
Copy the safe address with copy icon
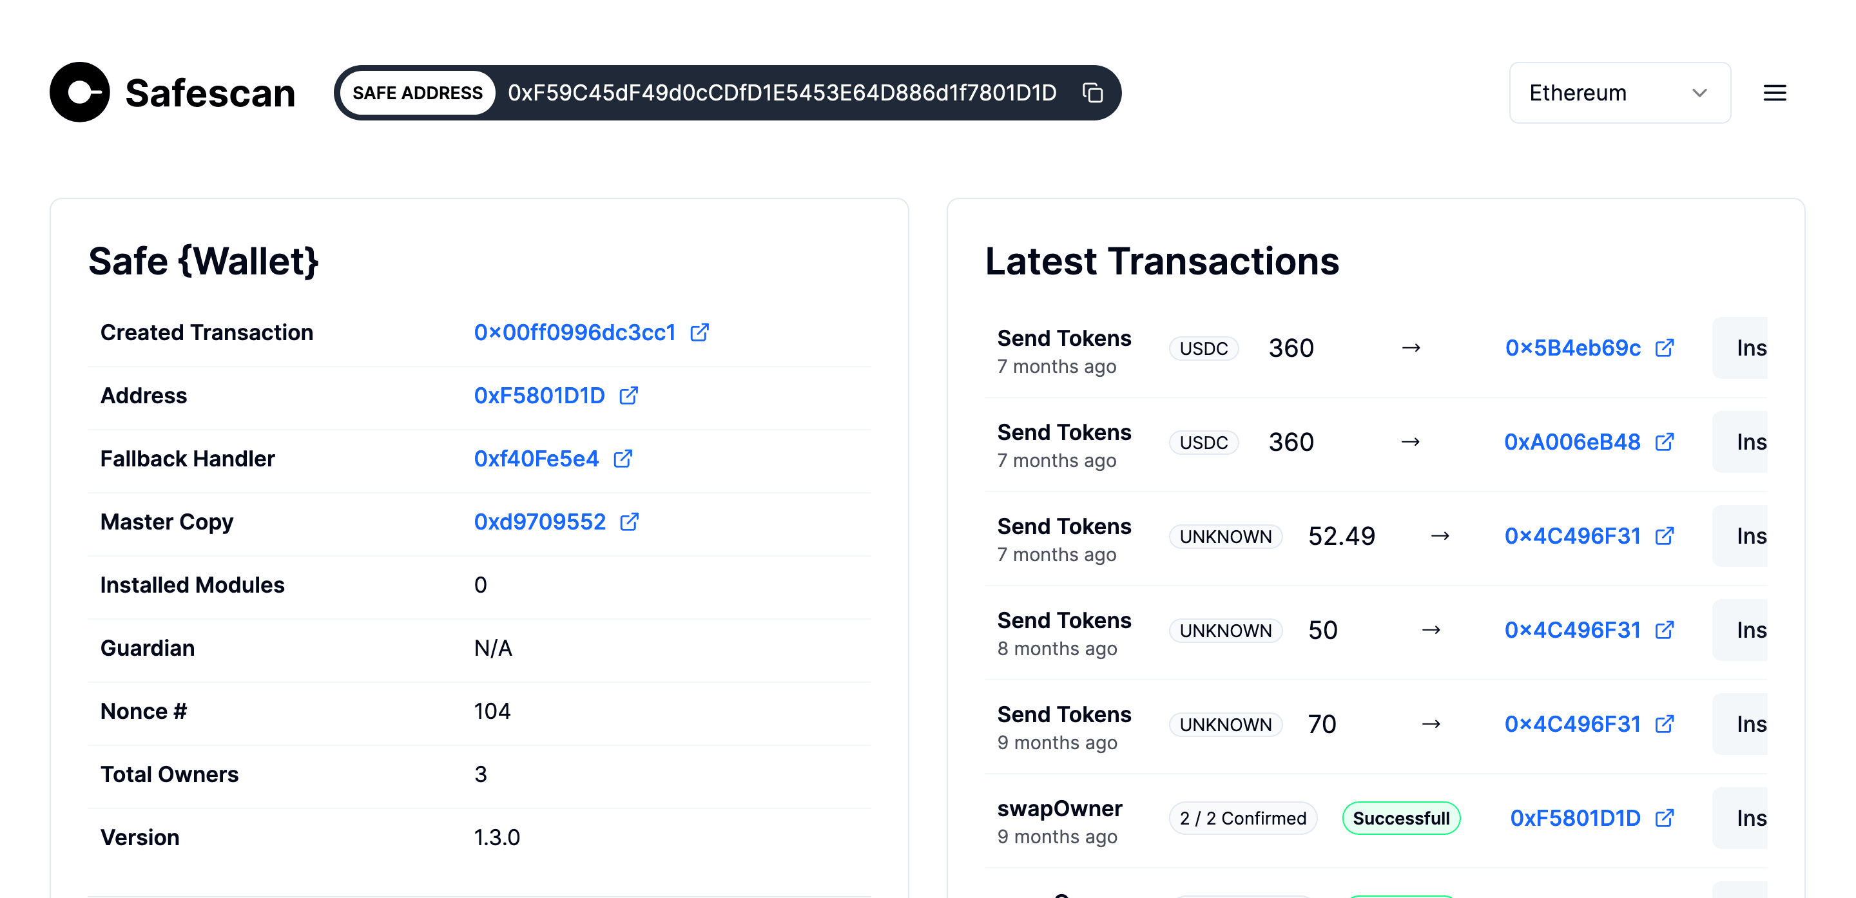point(1092,93)
